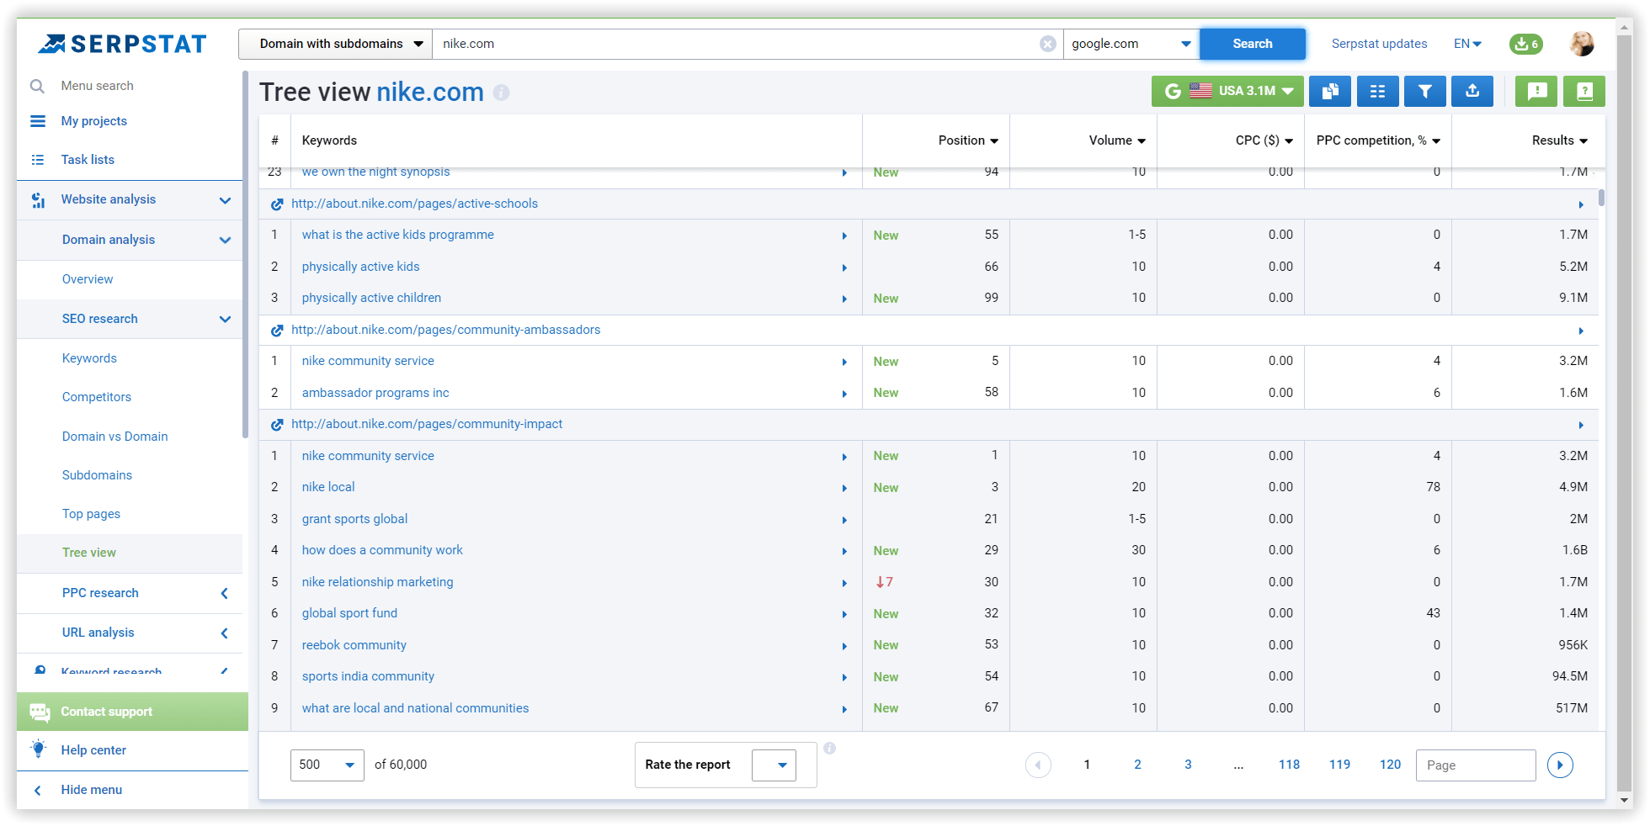
Task: Open keyword 'nike relationship marketing'
Action: pos(378,582)
